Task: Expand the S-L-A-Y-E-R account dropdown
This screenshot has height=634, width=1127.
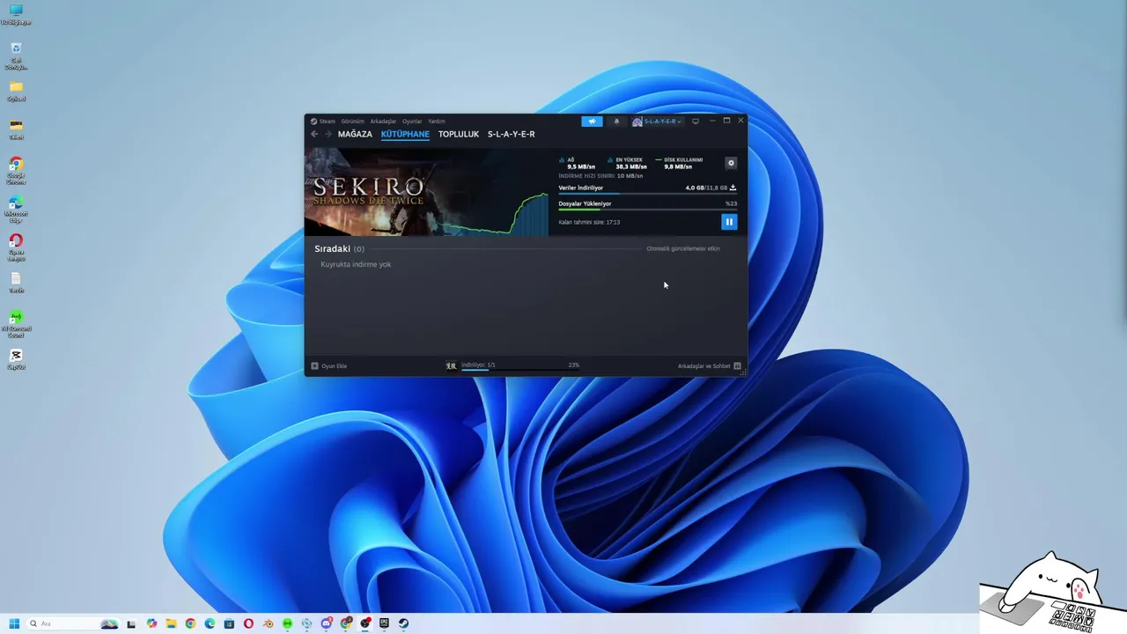Action: pos(657,122)
